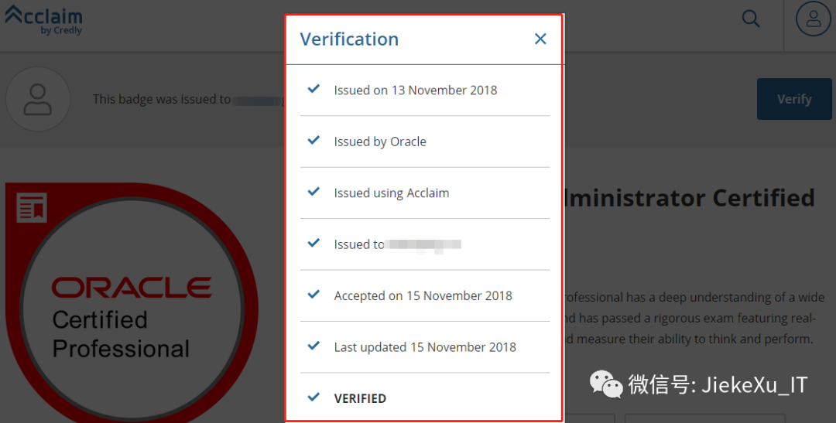The height and width of the screenshot is (423, 836).
Task: Open the search magnifier icon
Action: [x=751, y=19]
